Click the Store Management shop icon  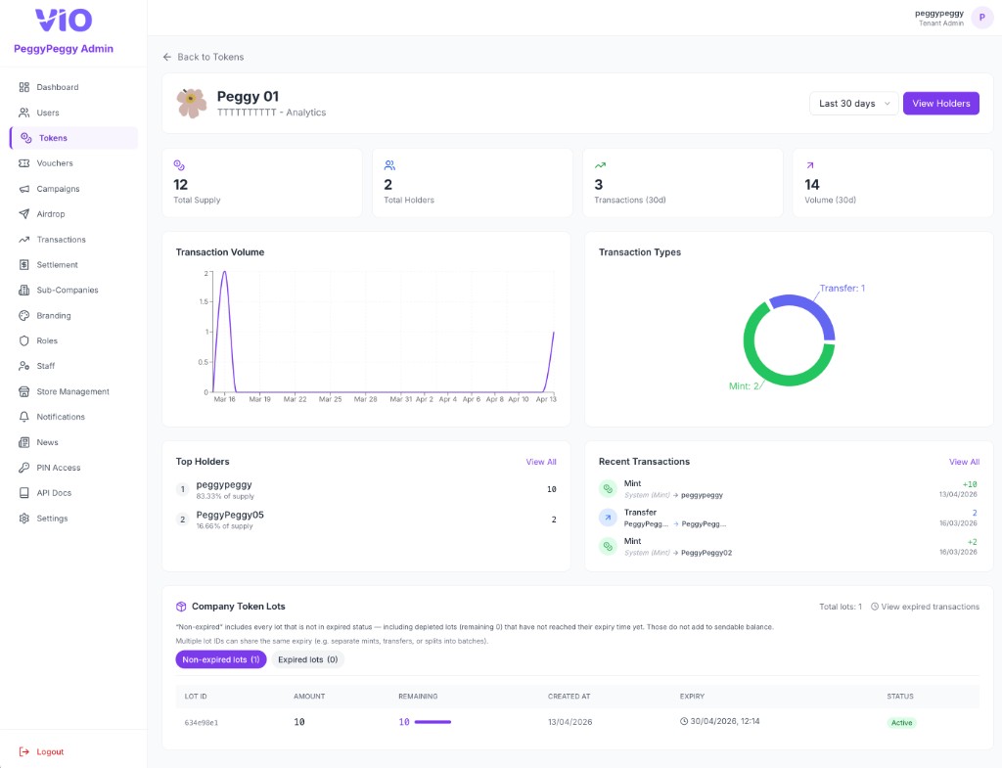(24, 391)
